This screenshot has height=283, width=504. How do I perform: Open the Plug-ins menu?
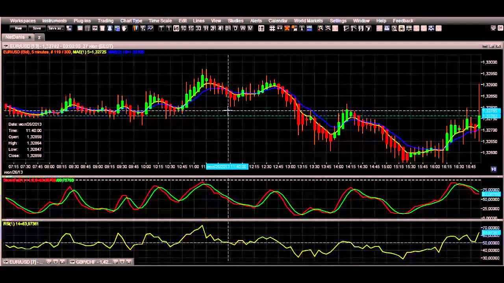point(82,21)
